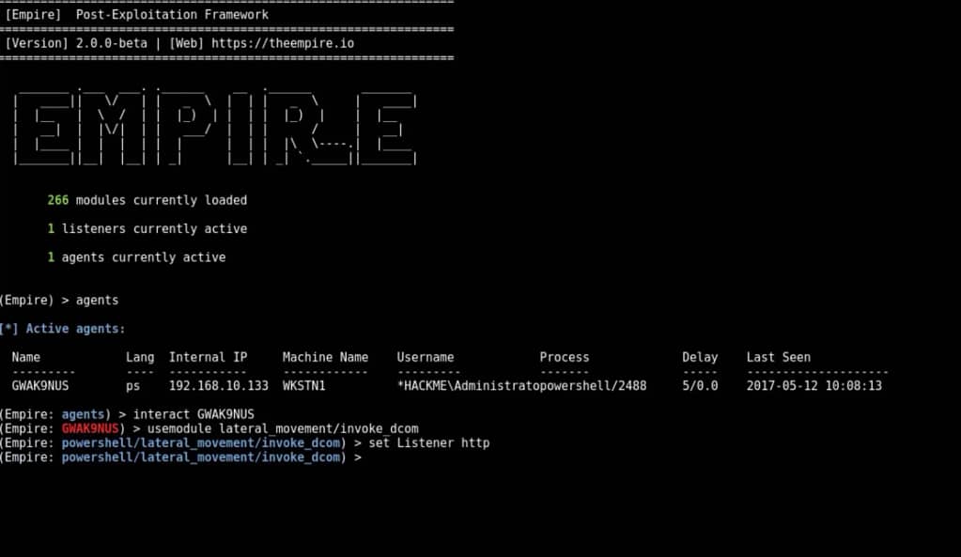Click the "Machine Name" column header

click(325, 357)
